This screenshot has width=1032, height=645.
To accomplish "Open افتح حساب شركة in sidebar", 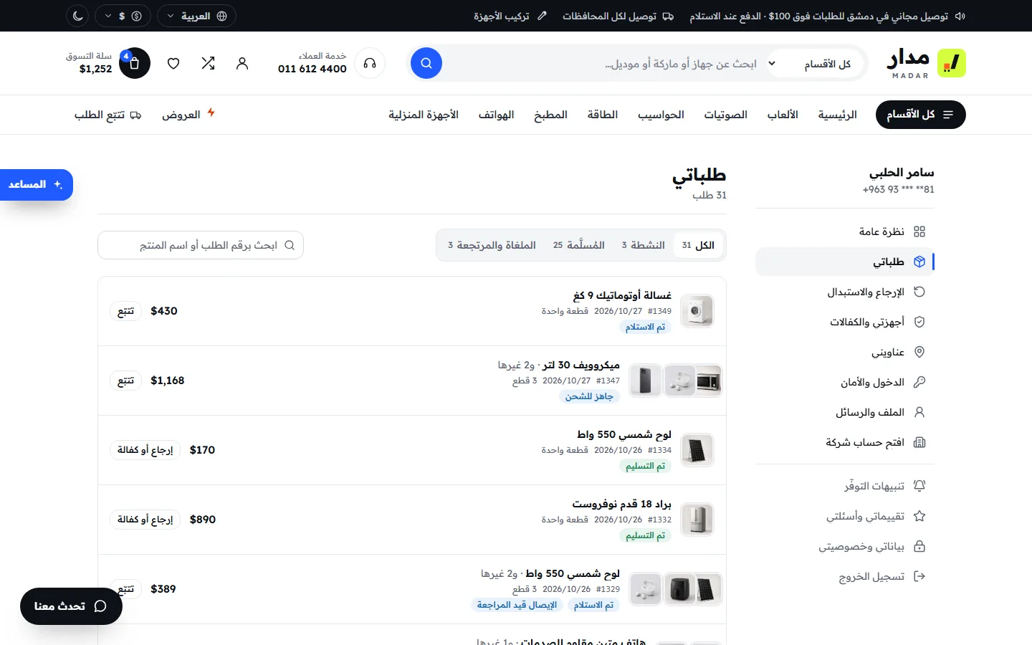I will pos(845,442).
